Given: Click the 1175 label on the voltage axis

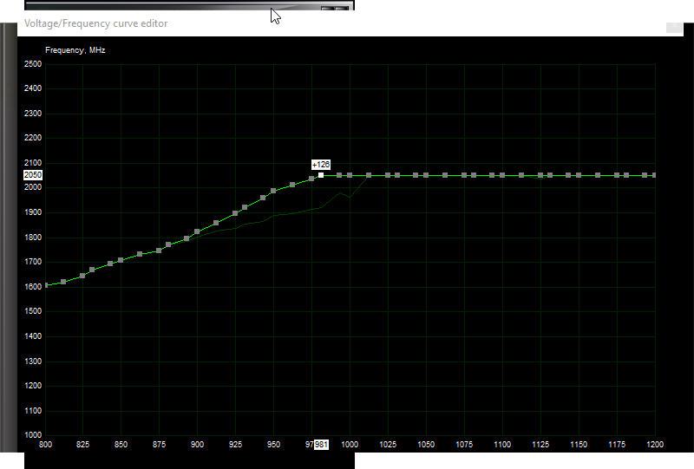Looking at the screenshot, I should pyautogui.click(x=617, y=444).
